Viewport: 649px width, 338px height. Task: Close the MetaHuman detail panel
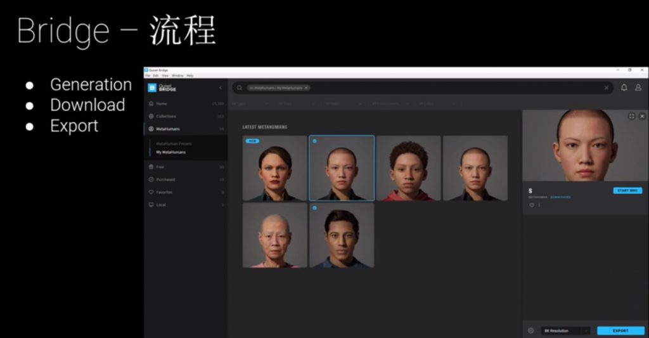[x=642, y=117]
